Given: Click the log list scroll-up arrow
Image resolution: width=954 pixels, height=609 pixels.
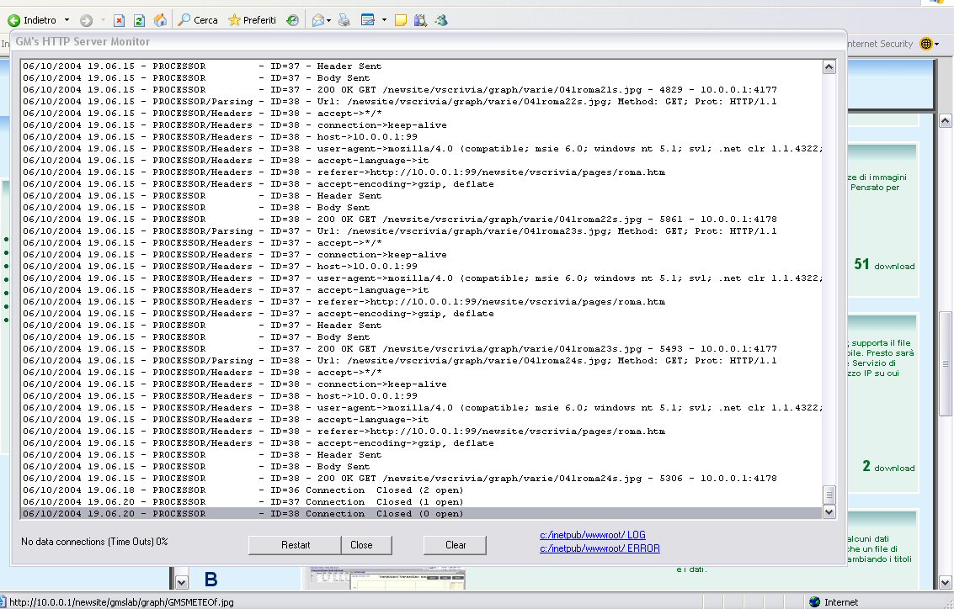Looking at the screenshot, I should click(829, 66).
